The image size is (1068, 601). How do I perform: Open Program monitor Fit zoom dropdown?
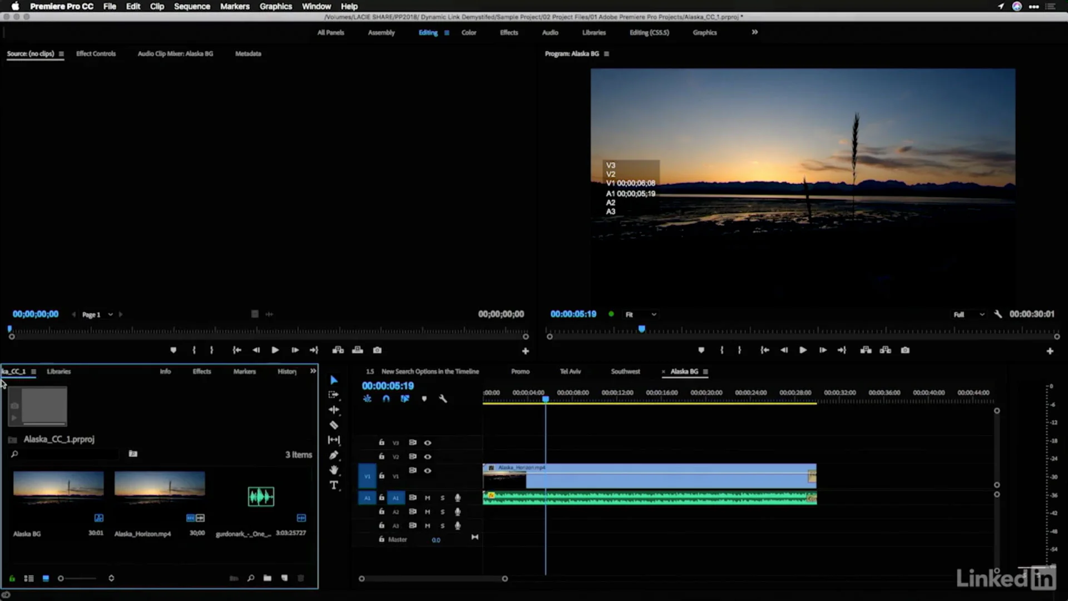(641, 314)
